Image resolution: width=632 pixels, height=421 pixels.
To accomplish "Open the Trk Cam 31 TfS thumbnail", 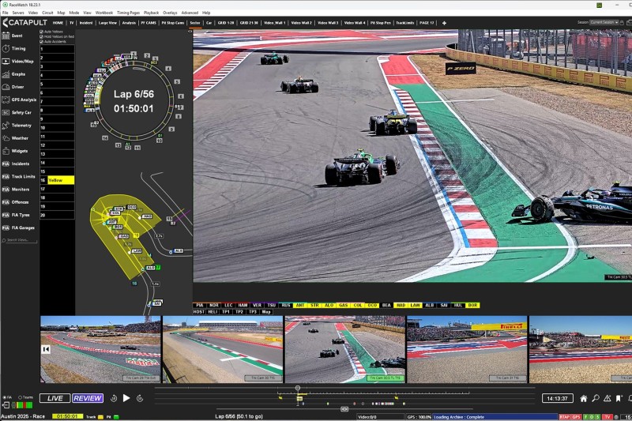I will 467,349.
